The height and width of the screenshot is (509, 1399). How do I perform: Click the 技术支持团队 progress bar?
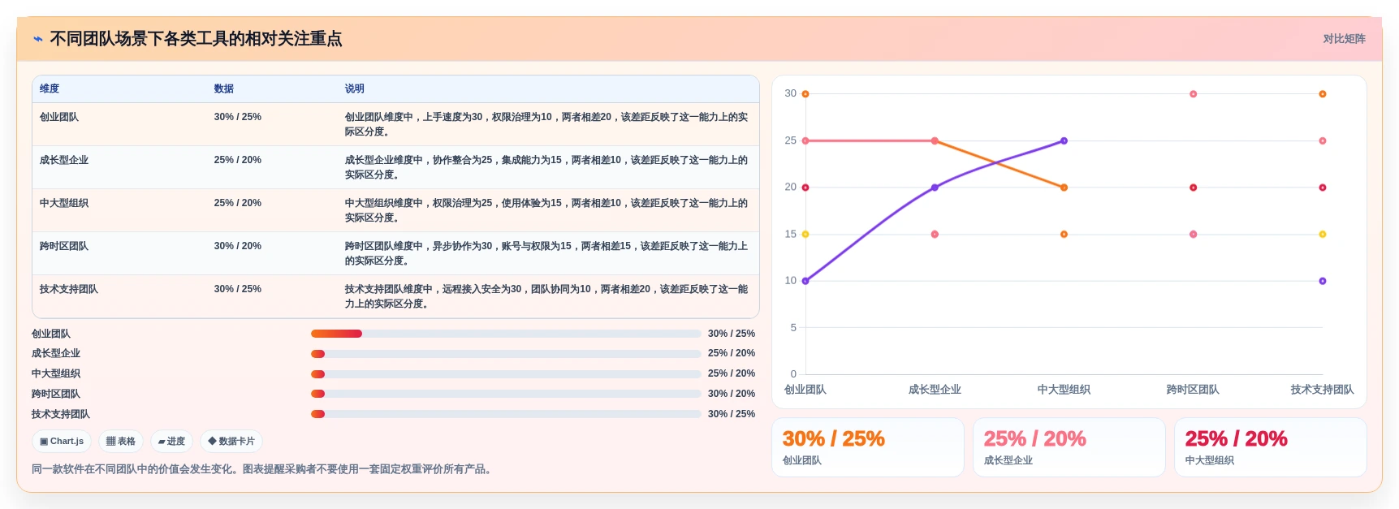click(506, 414)
